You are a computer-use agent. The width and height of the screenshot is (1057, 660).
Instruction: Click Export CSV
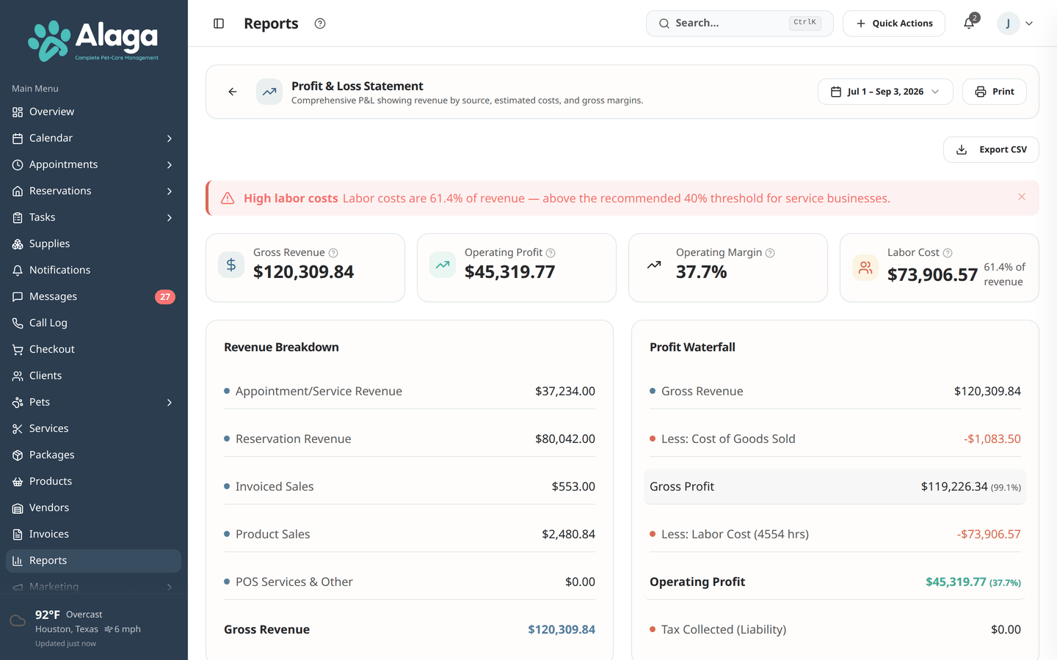(991, 150)
